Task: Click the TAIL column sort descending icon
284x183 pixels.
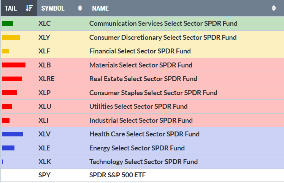Action: pos(29,8)
